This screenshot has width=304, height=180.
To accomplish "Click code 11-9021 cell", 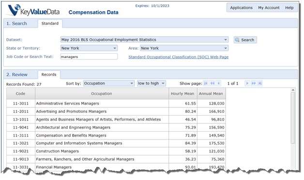I will pyautogui.click(x=21, y=151).
